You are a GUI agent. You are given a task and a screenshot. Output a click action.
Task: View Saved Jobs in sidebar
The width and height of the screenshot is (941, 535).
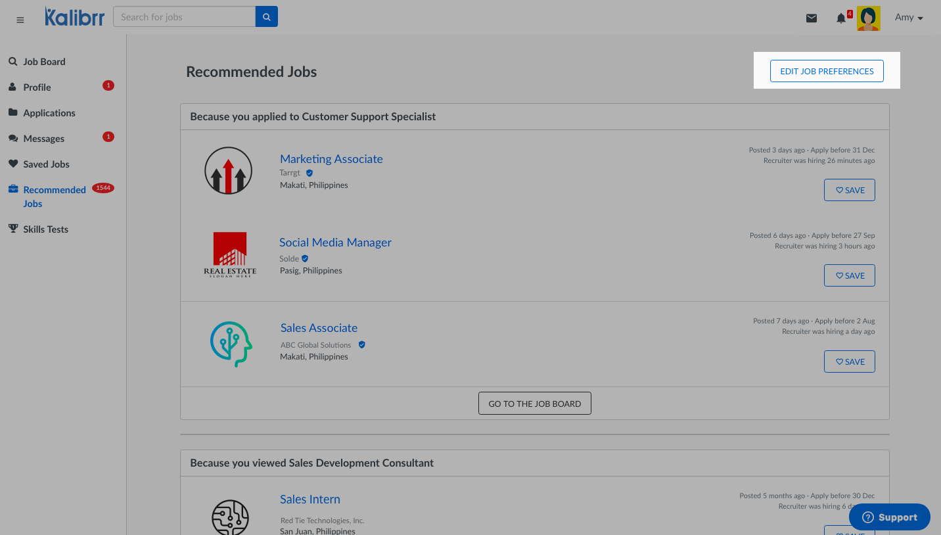(46, 164)
